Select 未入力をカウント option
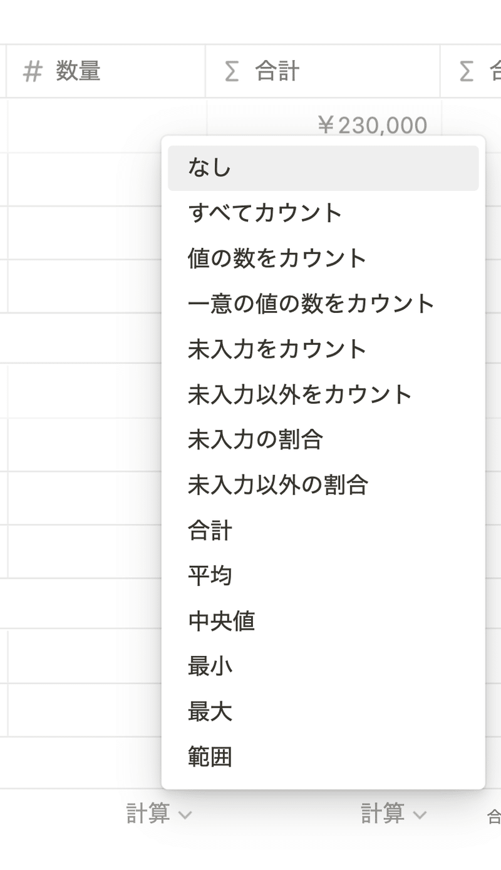This screenshot has width=501, height=870. (323, 349)
